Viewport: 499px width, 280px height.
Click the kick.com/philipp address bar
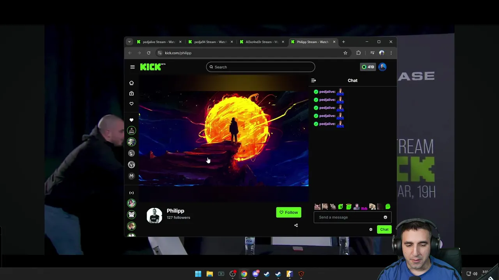click(x=253, y=53)
